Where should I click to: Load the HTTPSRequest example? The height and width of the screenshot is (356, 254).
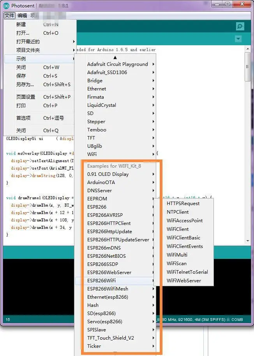184,204
